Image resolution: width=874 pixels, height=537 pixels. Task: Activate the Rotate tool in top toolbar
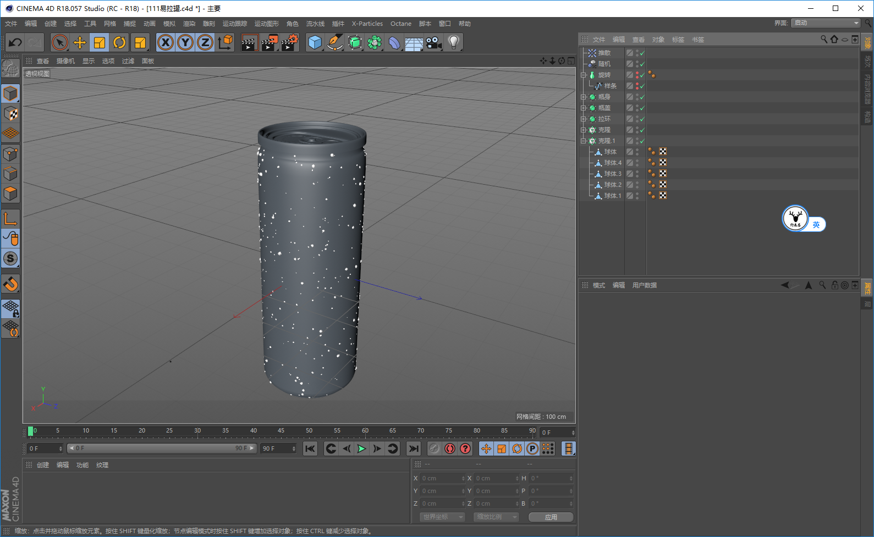point(119,43)
